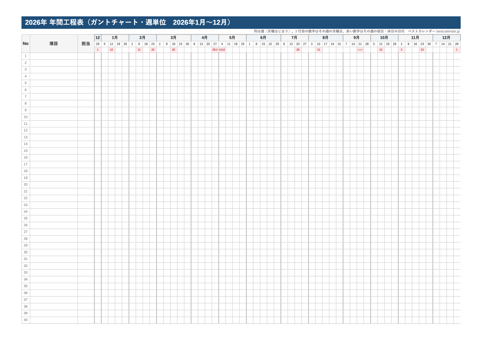Click the red holiday dates '29,3' cell

(x=215, y=49)
